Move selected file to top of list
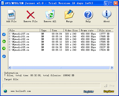Viewport: 119px width, 96px height. pos(4,34)
